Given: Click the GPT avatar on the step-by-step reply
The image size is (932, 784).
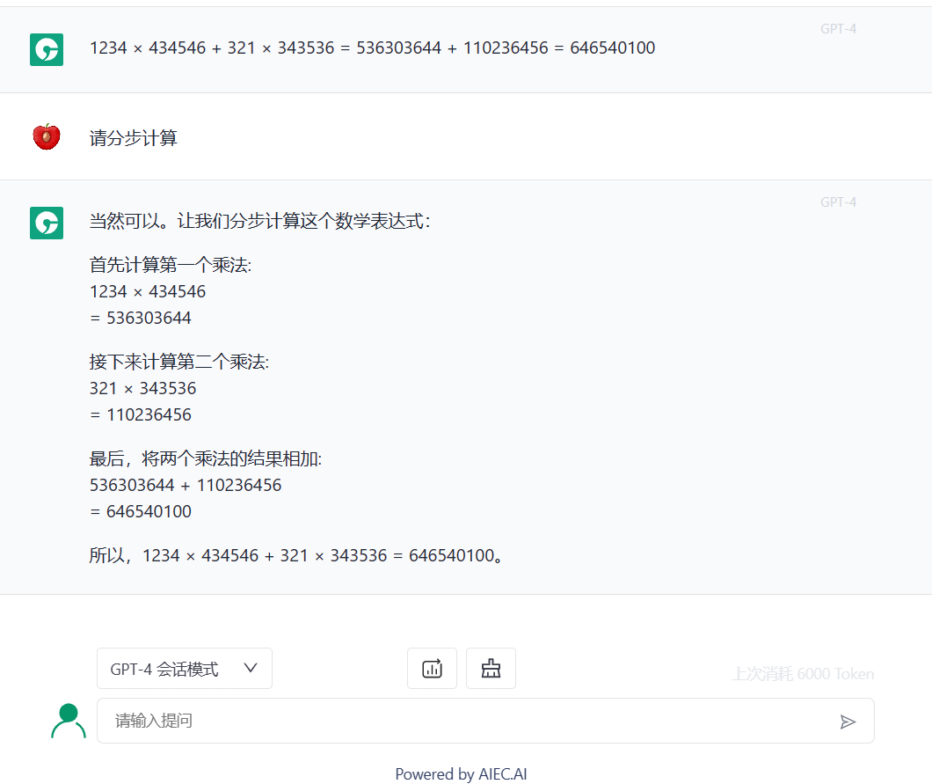Looking at the screenshot, I should tap(47, 223).
